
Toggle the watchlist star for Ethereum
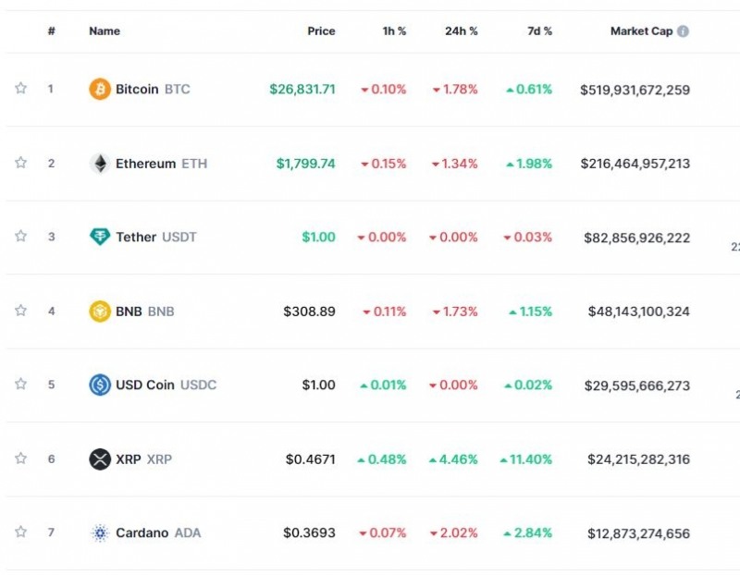pyautogui.click(x=20, y=163)
